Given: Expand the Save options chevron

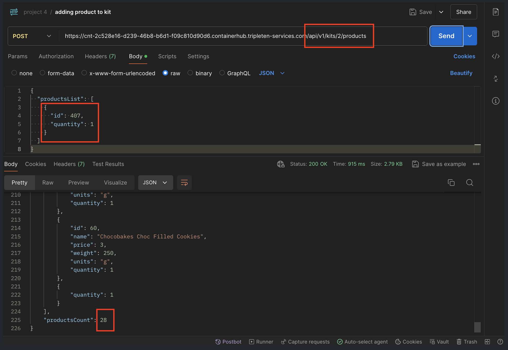Looking at the screenshot, I should coord(441,12).
